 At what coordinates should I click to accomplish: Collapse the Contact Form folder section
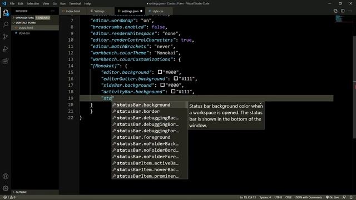pyautogui.click(x=35, y=23)
